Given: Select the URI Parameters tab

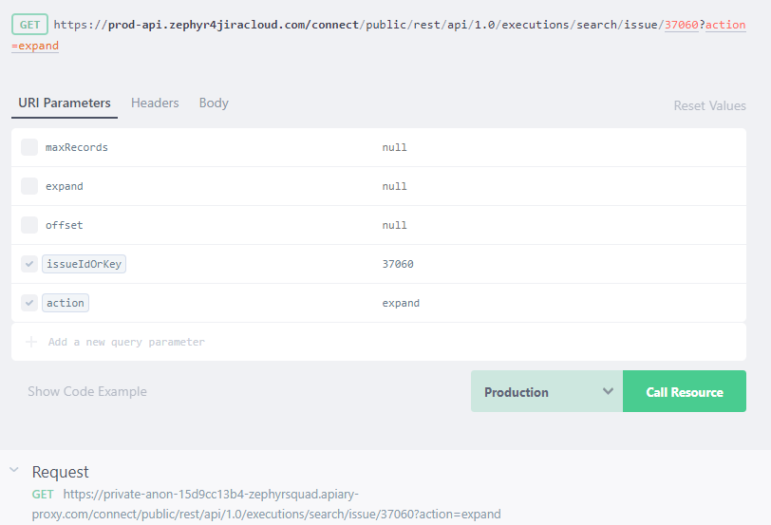Looking at the screenshot, I should click(65, 103).
